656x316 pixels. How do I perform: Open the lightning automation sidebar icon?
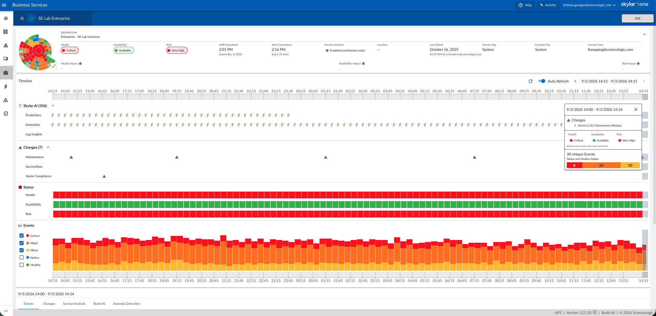click(6, 87)
